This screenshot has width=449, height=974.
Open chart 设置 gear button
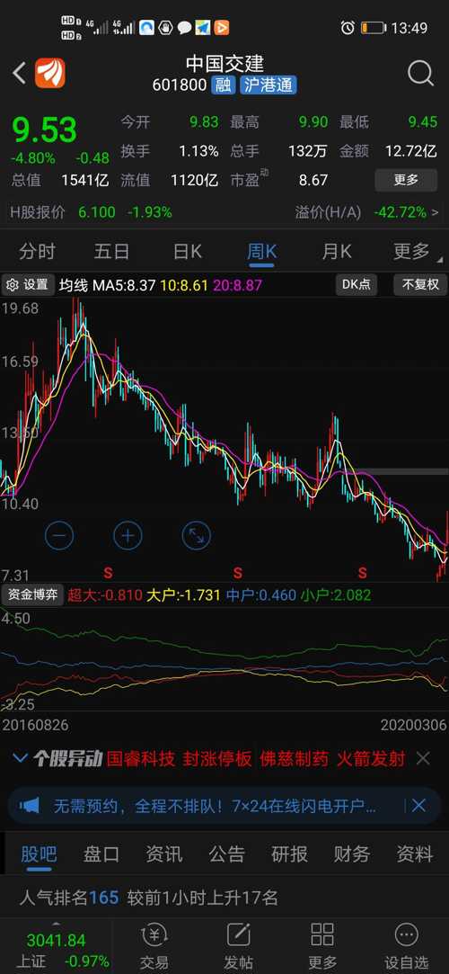click(x=27, y=285)
